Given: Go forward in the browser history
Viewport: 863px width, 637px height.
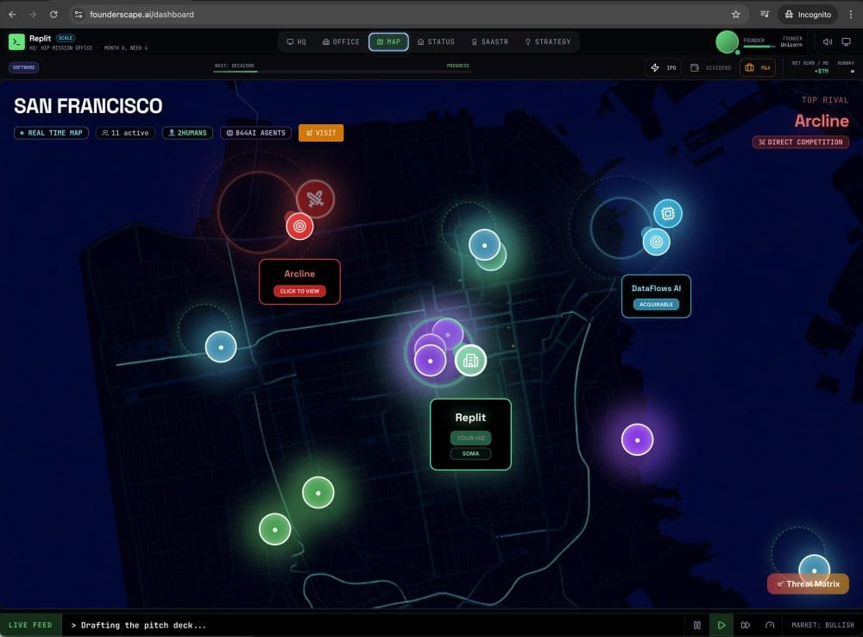Looking at the screenshot, I should [33, 15].
